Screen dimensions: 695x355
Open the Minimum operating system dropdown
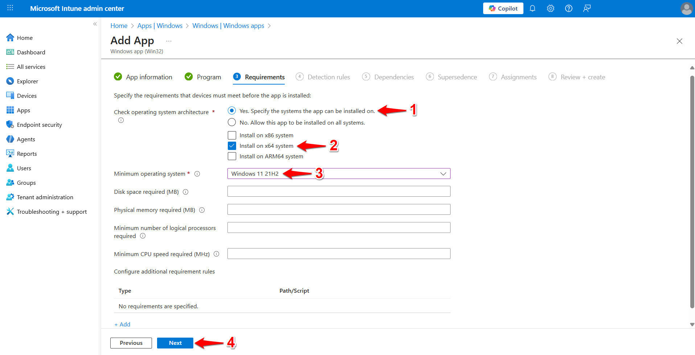[x=339, y=174]
